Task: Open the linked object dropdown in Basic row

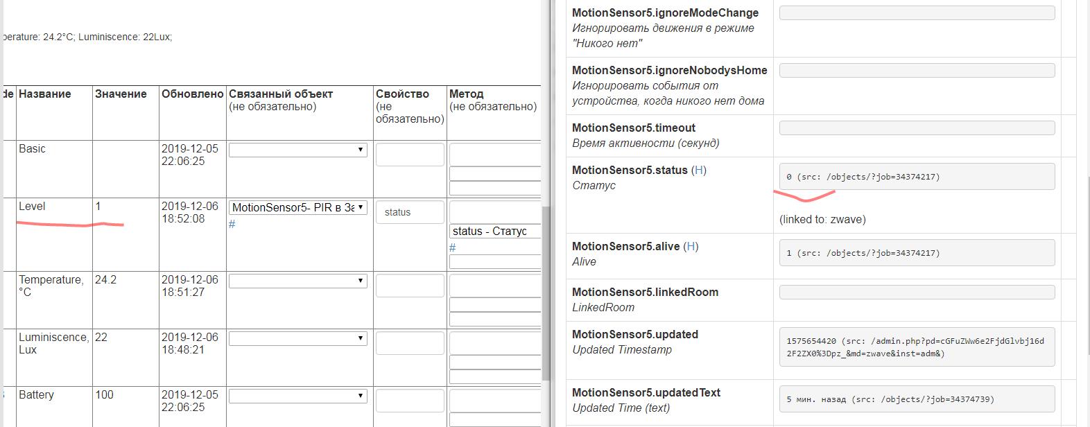Action: 297,150
